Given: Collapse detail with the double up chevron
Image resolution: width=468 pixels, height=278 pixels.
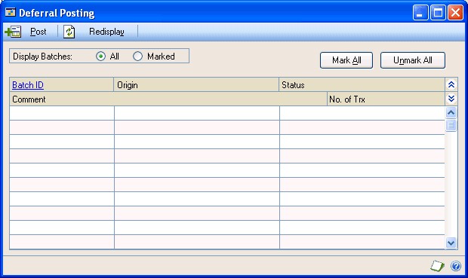Looking at the screenshot, I should [451, 85].
